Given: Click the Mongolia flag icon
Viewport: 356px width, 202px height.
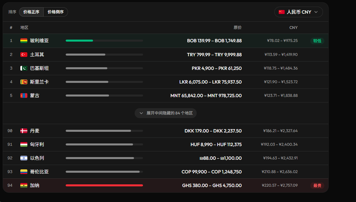Looking at the screenshot, I should tap(24, 96).
